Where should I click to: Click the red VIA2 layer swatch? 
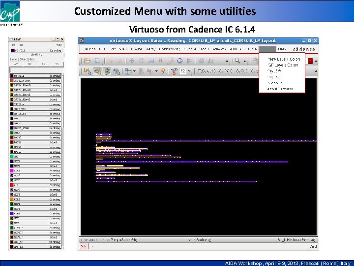coord(11,185)
